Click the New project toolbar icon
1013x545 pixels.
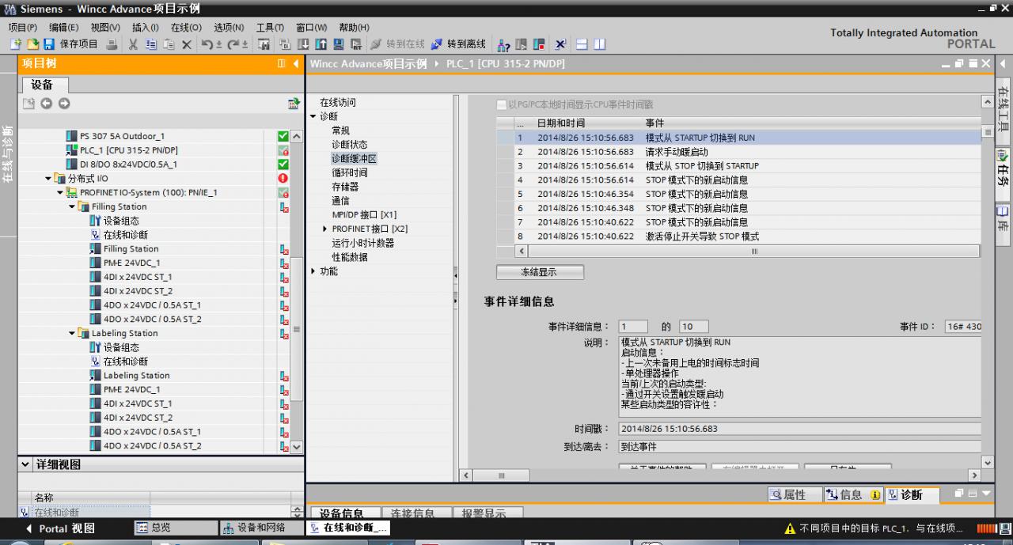(x=16, y=44)
